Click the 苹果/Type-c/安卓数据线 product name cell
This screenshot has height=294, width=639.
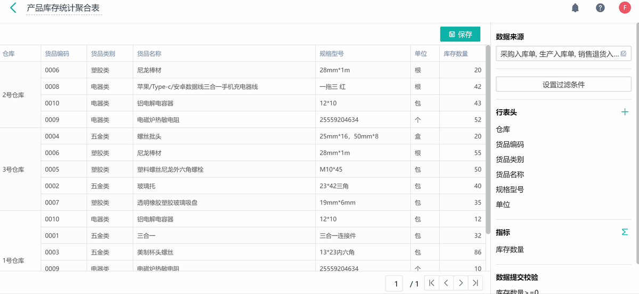(224, 87)
